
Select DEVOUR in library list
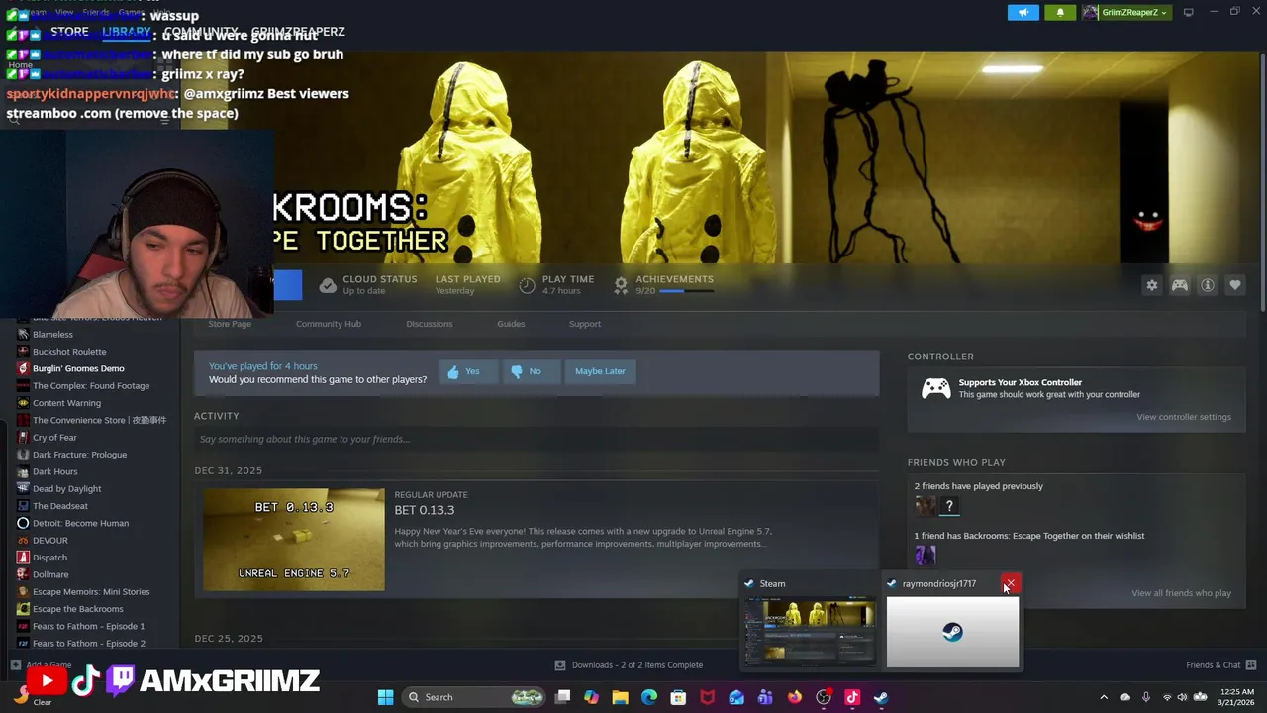coord(49,541)
